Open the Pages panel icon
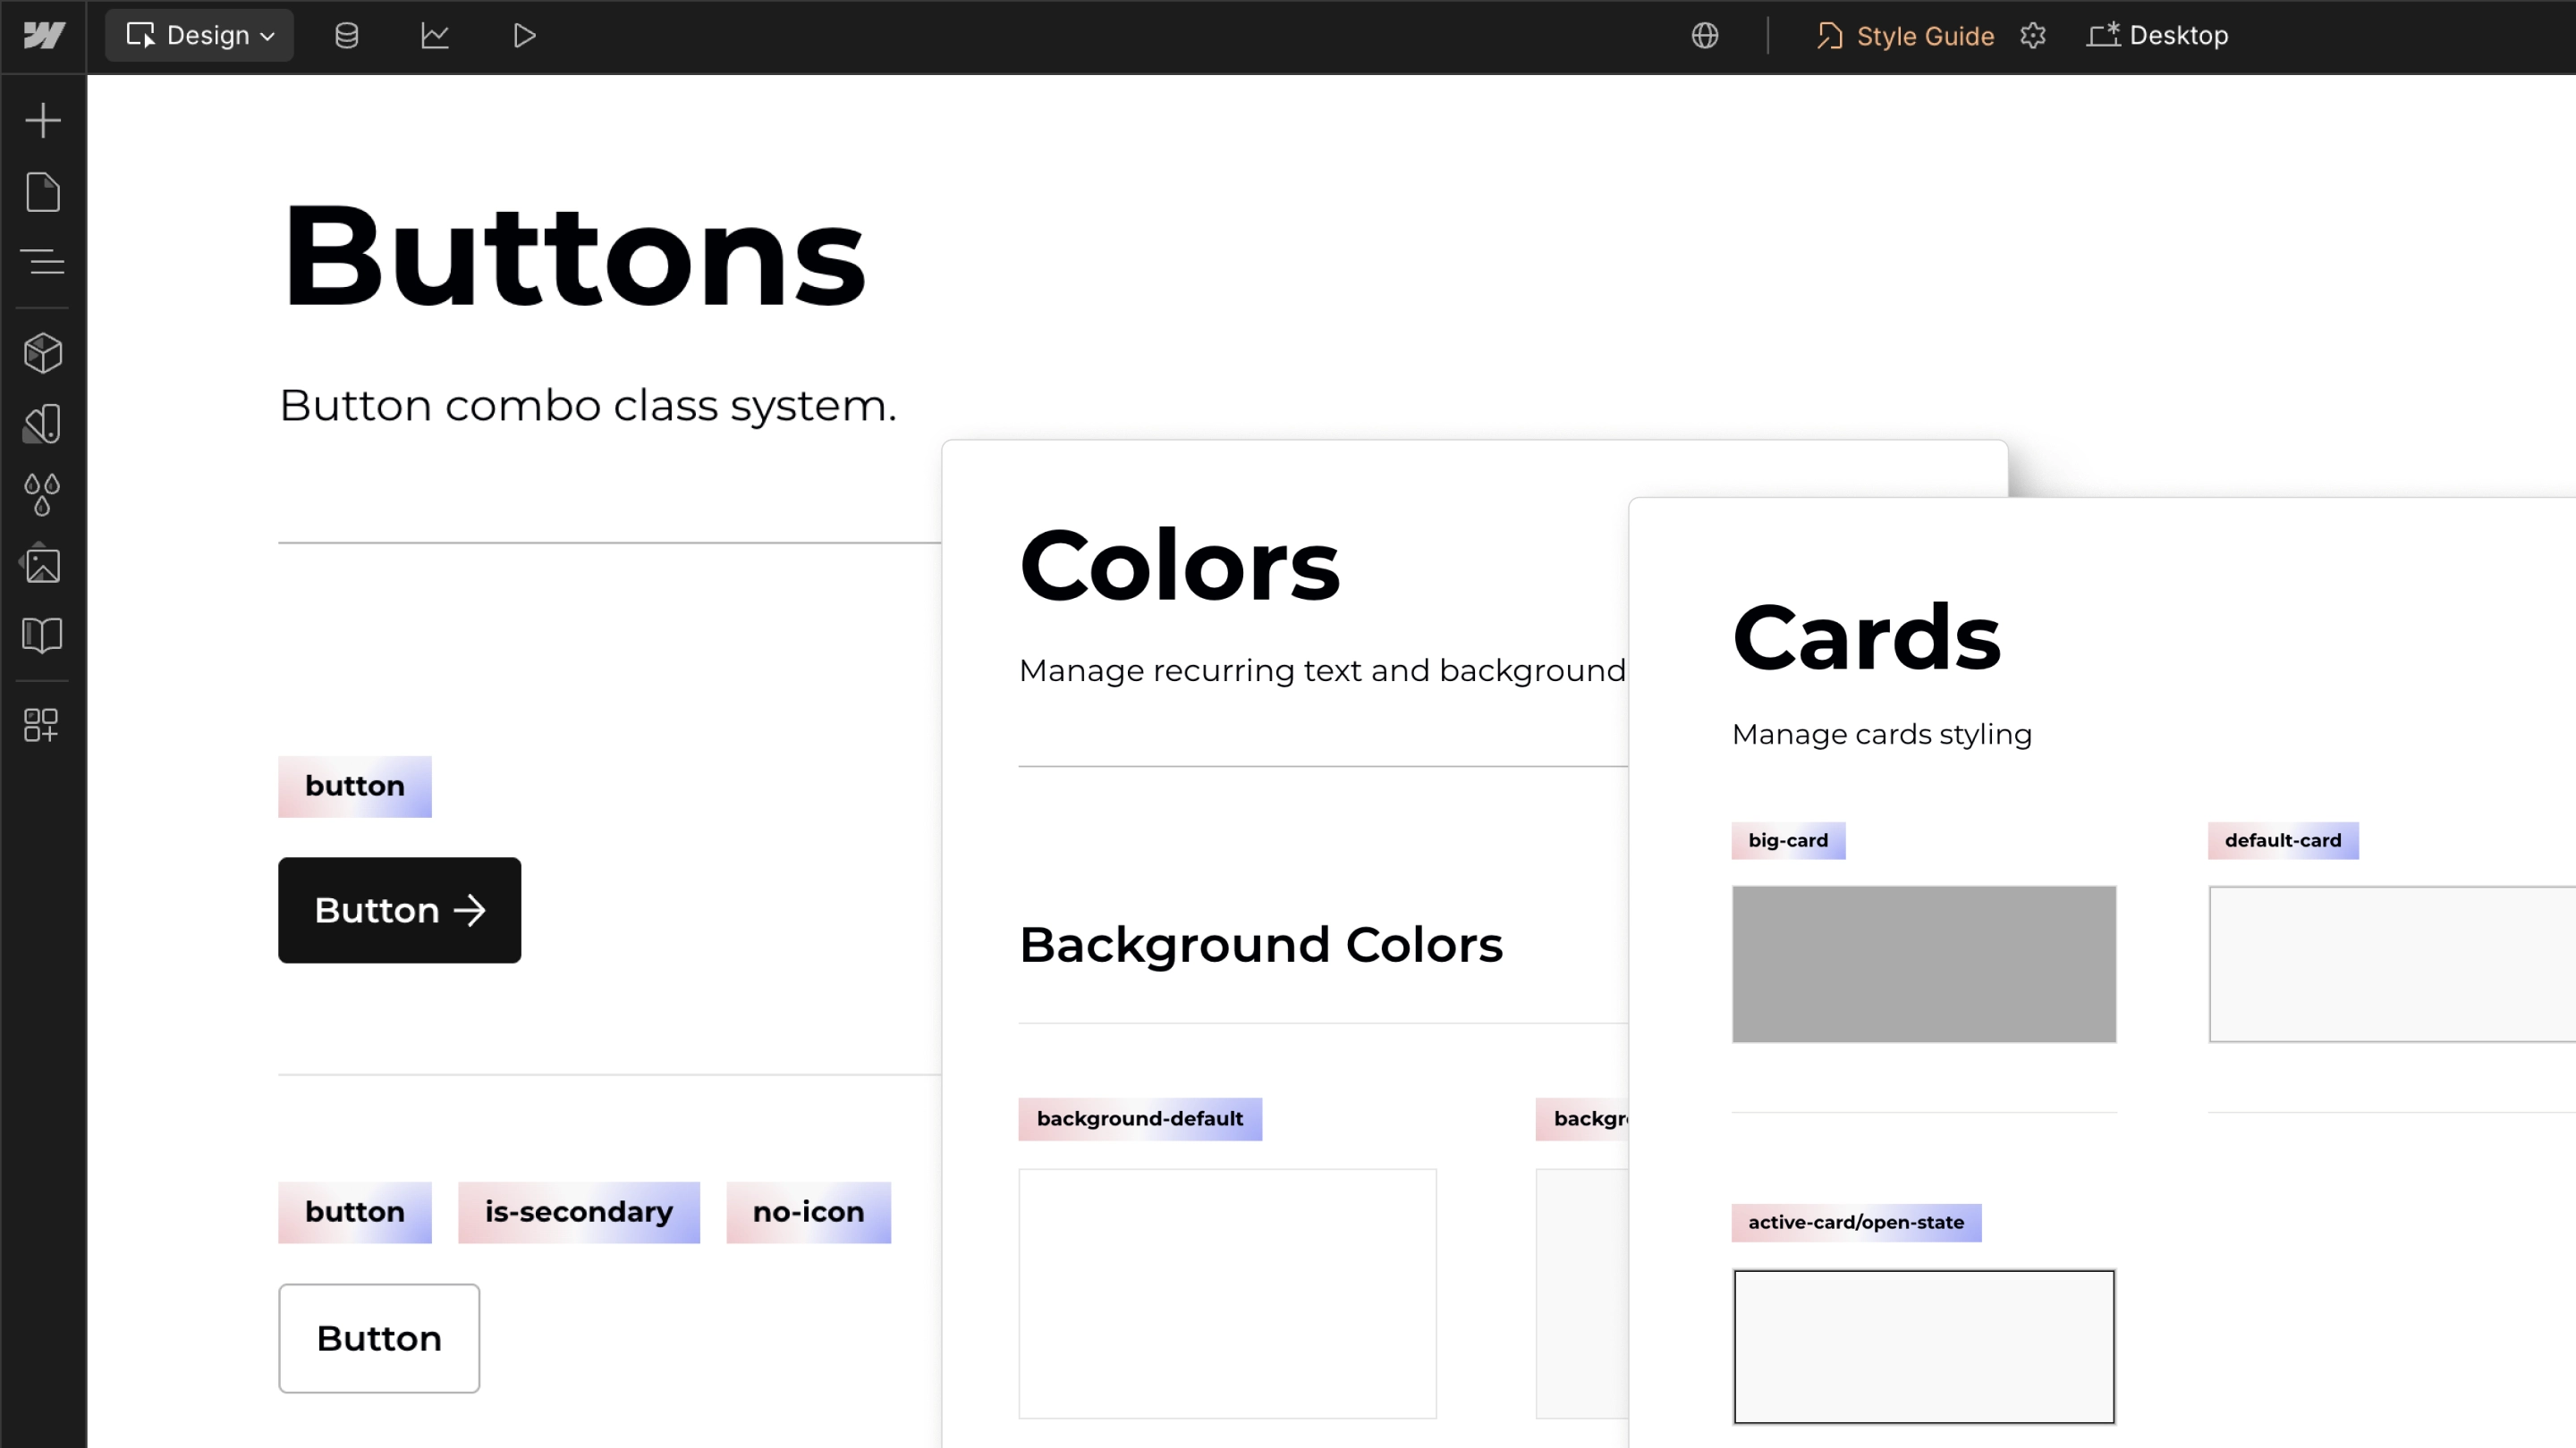This screenshot has width=2576, height=1448. [43, 192]
